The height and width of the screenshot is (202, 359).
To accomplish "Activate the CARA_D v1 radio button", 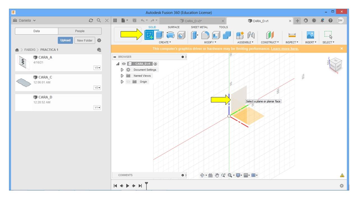I will tap(155, 64).
